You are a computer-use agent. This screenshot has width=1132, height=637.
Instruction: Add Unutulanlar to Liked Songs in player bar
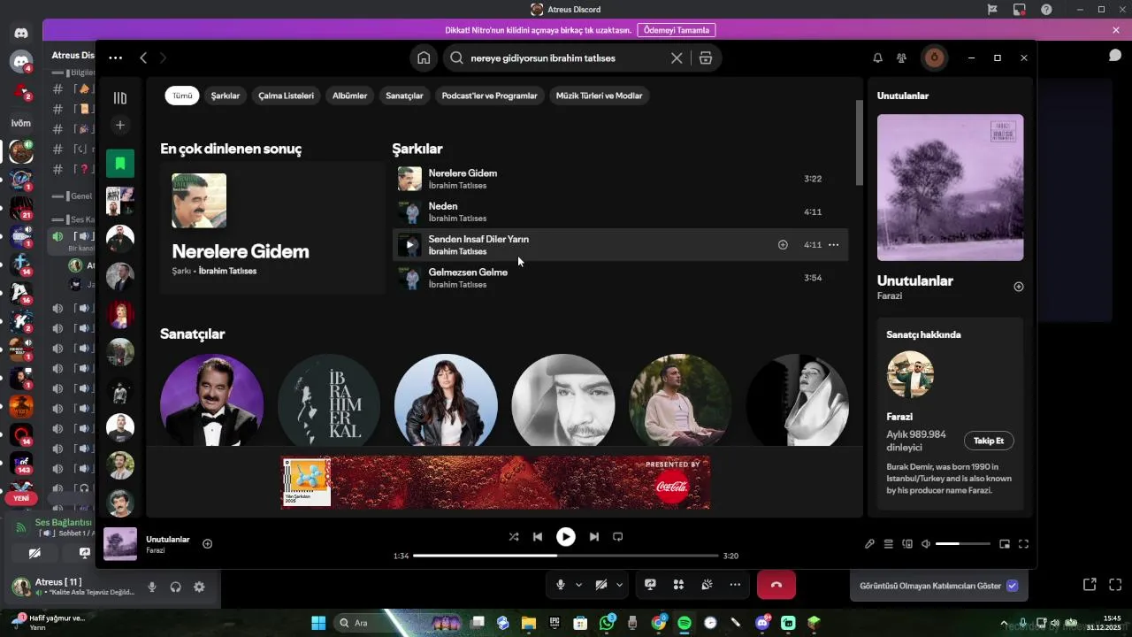[x=207, y=544]
